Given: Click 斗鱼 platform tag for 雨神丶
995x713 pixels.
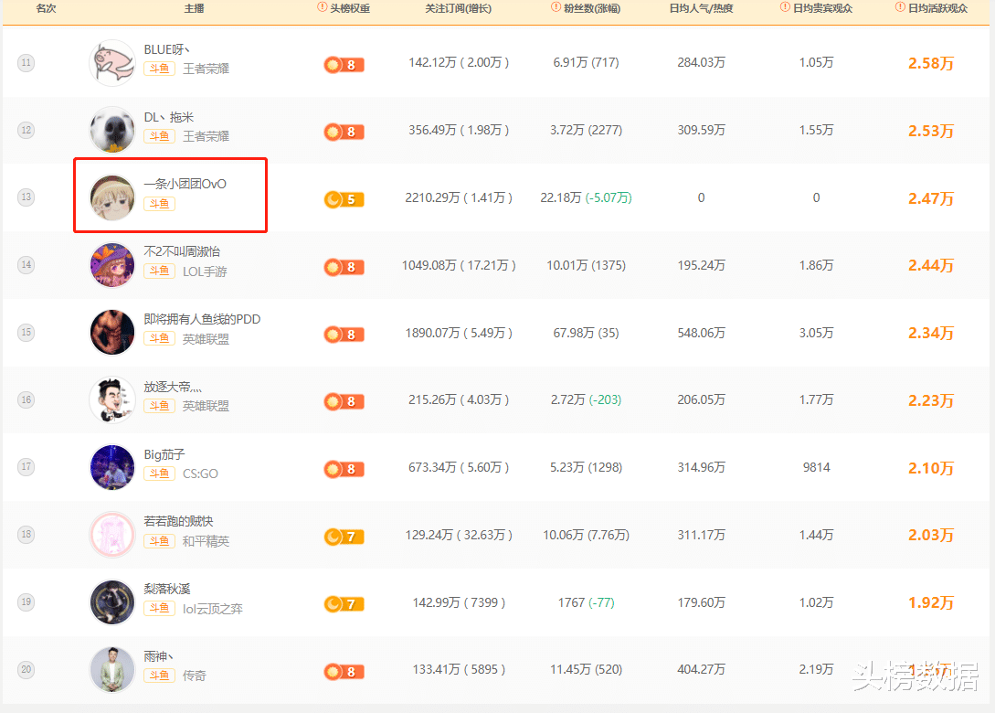Looking at the screenshot, I should (159, 676).
